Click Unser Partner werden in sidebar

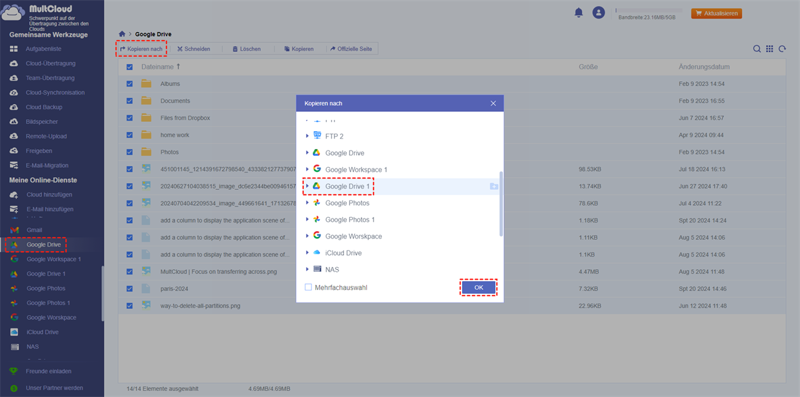coord(54,388)
